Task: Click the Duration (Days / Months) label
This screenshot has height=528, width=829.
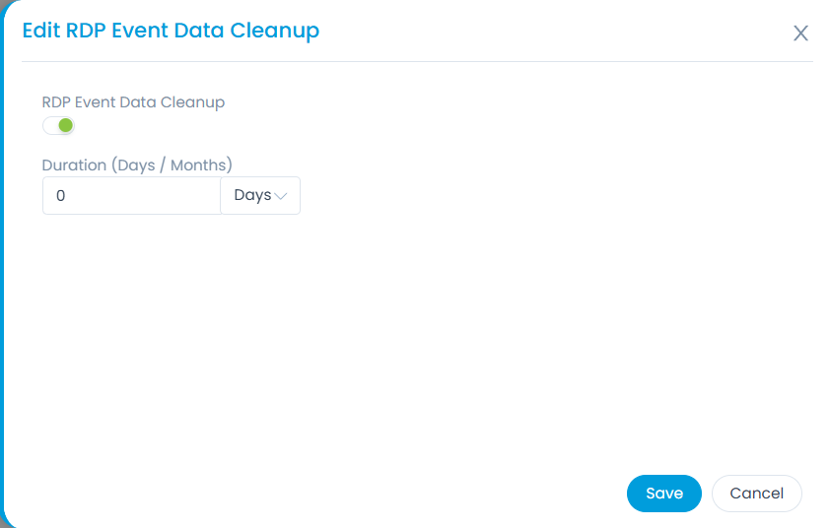Action: tap(137, 165)
